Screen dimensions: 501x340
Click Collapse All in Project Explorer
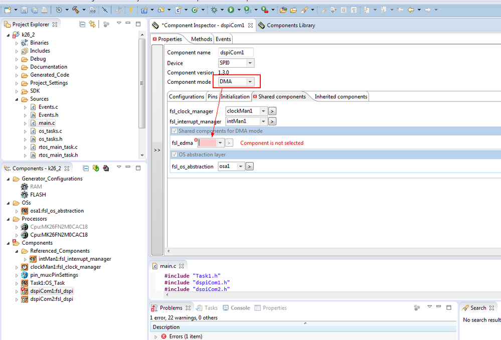[82, 24]
